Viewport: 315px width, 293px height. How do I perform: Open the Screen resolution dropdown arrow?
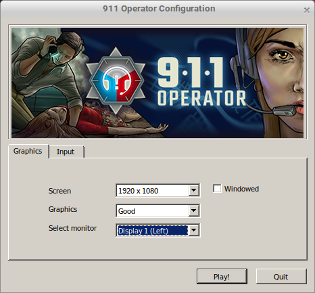pyautogui.click(x=193, y=191)
